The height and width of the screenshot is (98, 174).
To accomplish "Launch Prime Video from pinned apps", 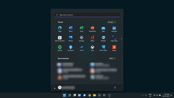I will point(103,48).
